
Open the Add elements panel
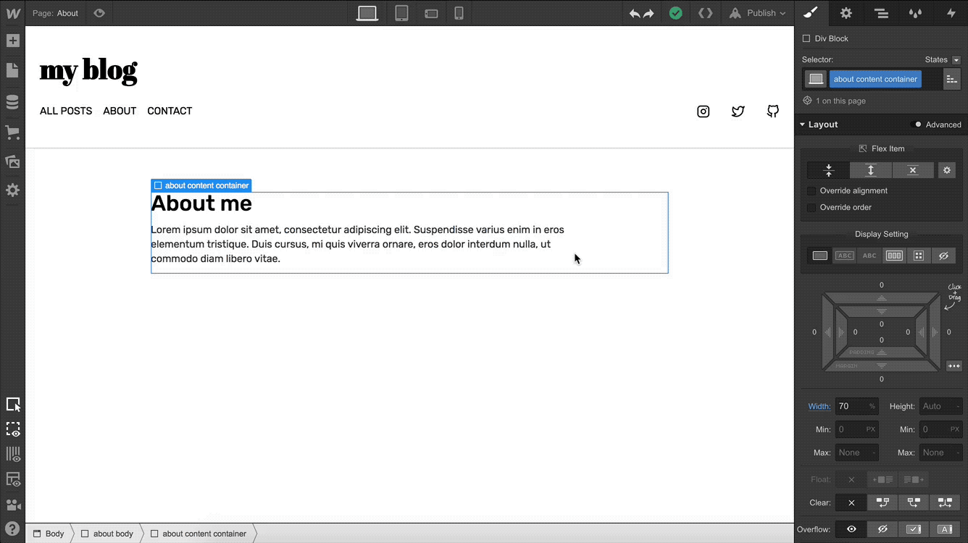coord(12,41)
